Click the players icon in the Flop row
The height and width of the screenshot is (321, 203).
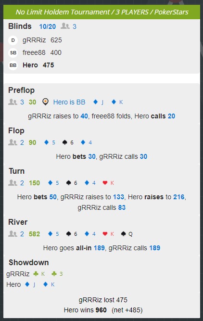(13, 142)
